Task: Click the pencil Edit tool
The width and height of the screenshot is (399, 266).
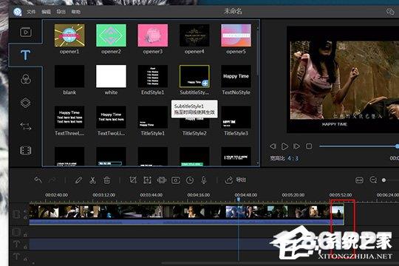Action: [78, 180]
